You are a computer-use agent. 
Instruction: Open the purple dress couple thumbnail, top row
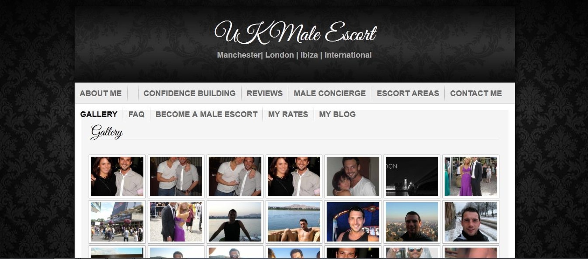pyautogui.click(x=471, y=176)
